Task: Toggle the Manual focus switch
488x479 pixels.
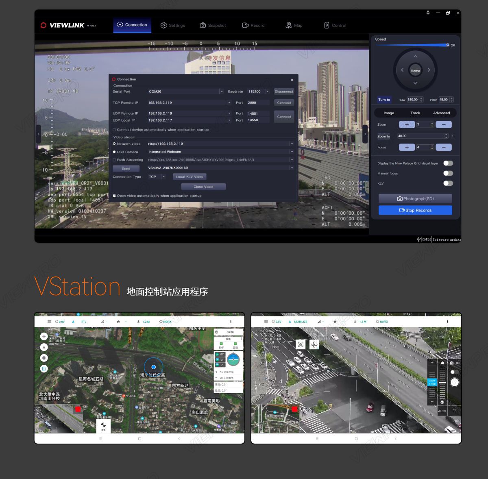Action: point(448,173)
